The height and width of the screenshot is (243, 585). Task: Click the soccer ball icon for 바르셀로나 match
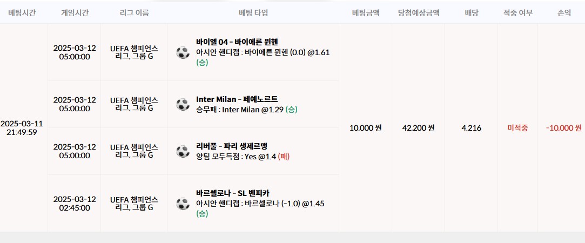pos(183,204)
